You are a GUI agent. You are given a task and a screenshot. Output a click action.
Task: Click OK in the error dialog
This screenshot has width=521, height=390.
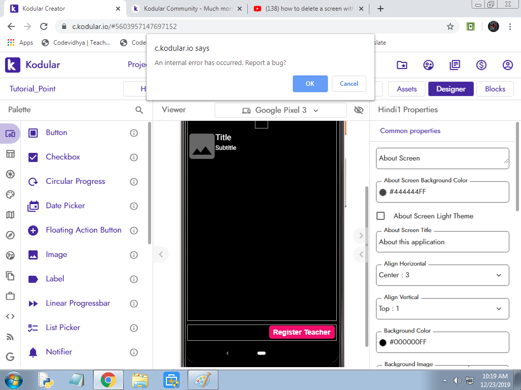pos(310,84)
